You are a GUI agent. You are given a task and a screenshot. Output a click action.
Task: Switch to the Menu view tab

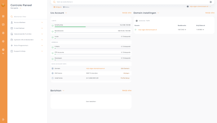(66, 7)
